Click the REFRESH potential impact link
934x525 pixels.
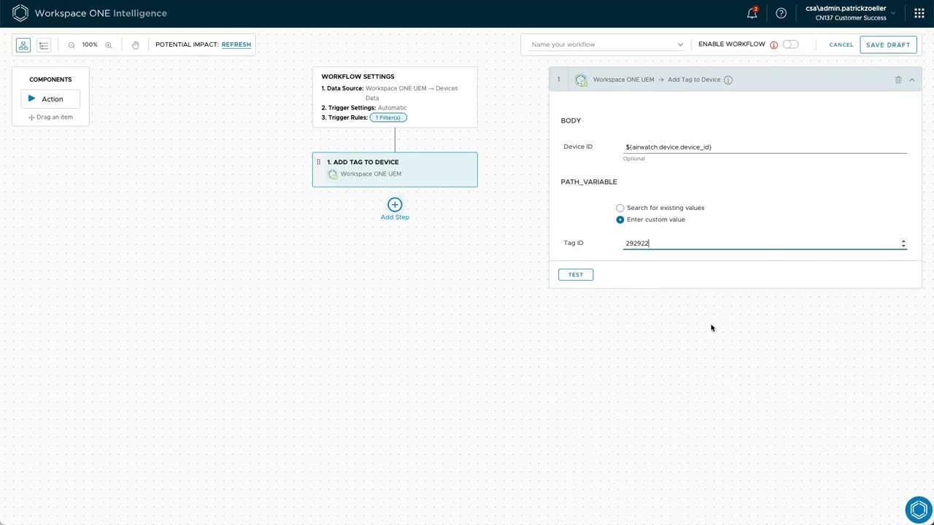pyautogui.click(x=236, y=44)
